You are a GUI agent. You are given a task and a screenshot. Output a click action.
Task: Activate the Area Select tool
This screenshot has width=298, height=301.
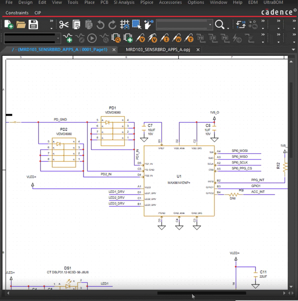click(x=137, y=25)
